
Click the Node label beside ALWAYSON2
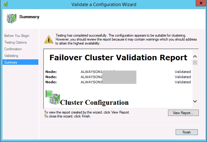tap(51, 77)
